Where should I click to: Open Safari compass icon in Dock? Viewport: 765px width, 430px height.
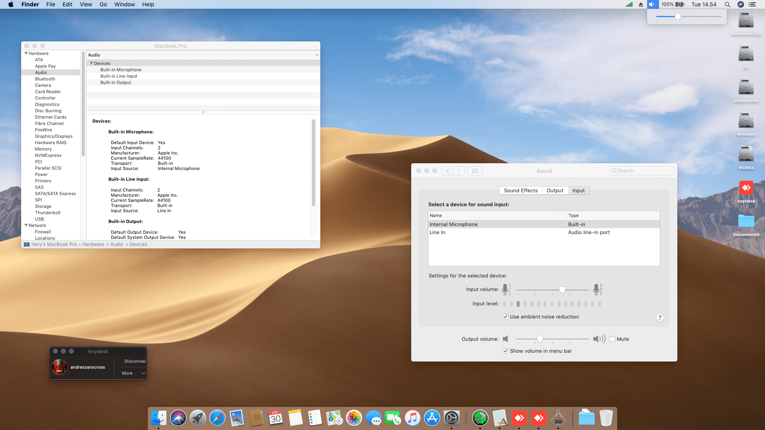[x=217, y=418]
